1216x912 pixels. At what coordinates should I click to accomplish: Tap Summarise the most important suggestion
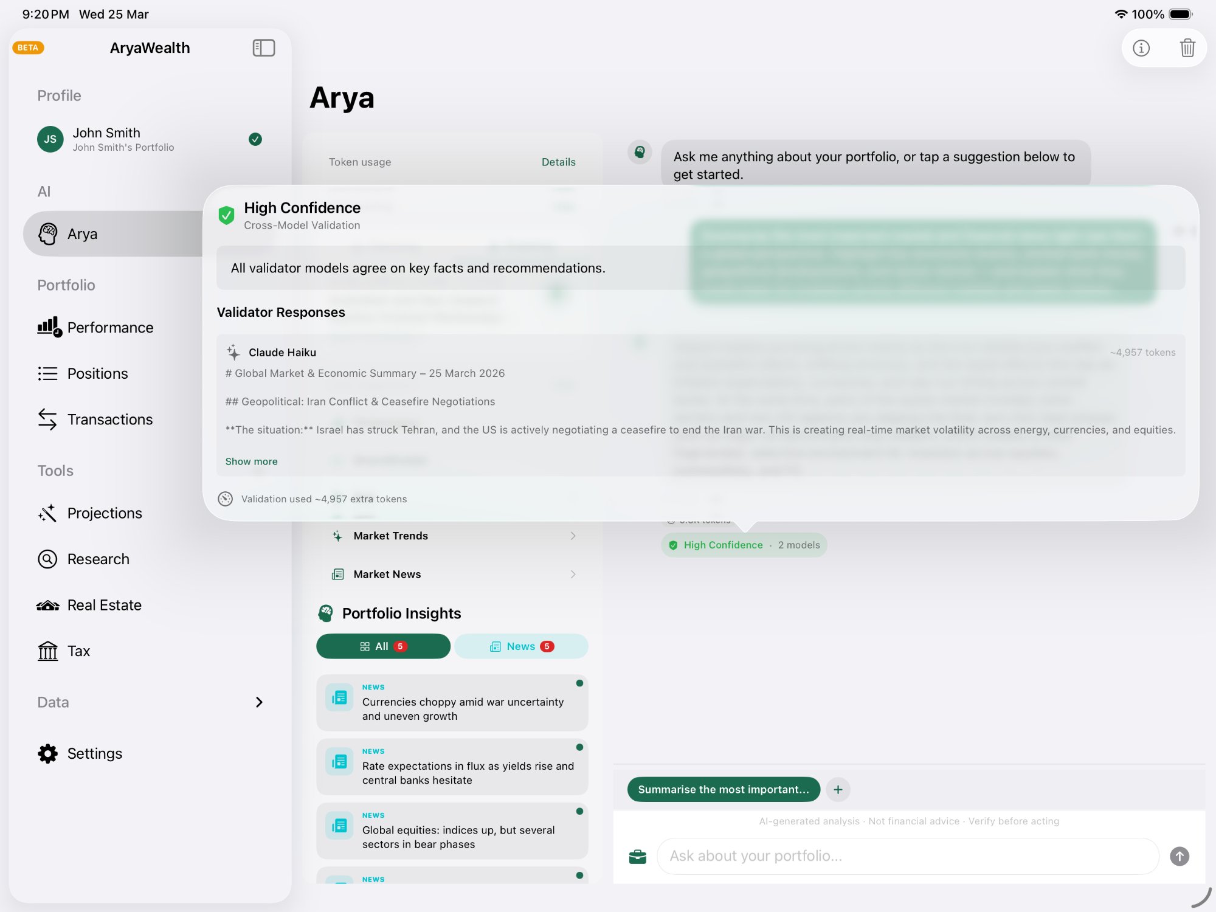pos(723,789)
